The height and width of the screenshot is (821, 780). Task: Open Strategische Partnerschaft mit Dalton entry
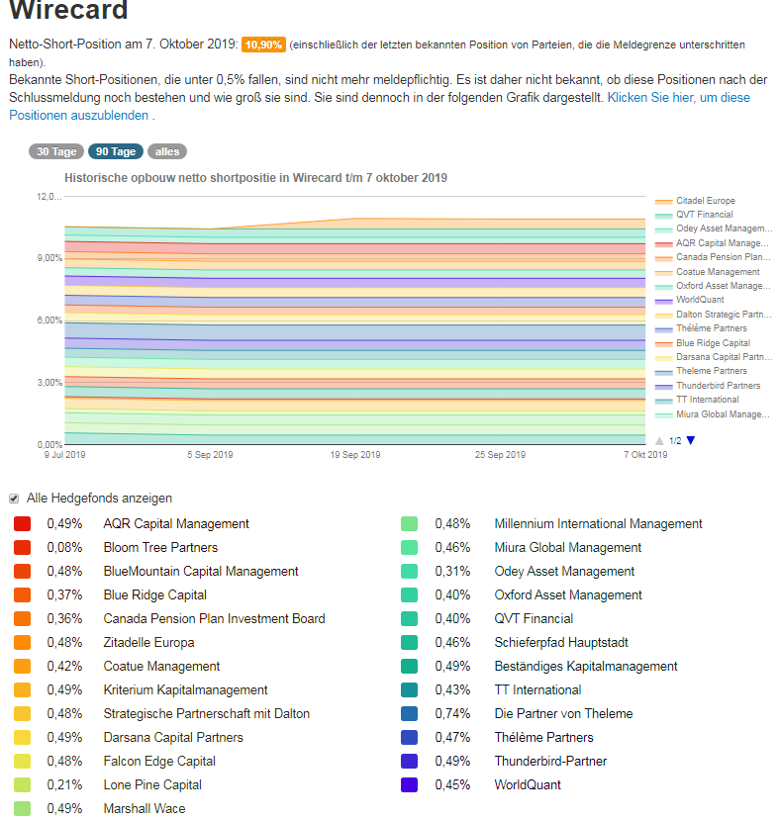tap(207, 713)
